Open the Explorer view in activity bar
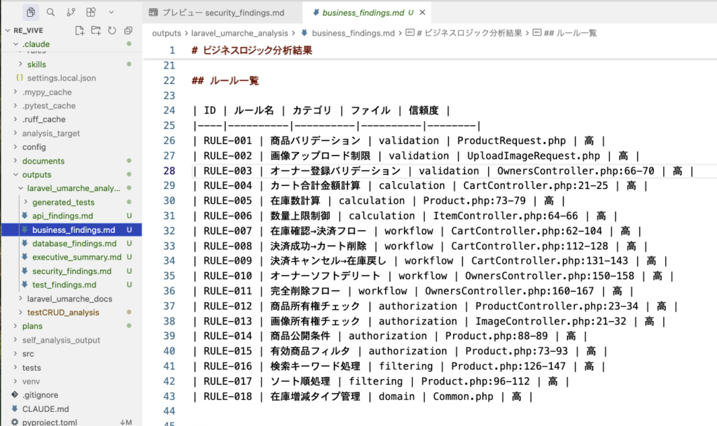The width and height of the screenshot is (717, 426). [x=31, y=13]
